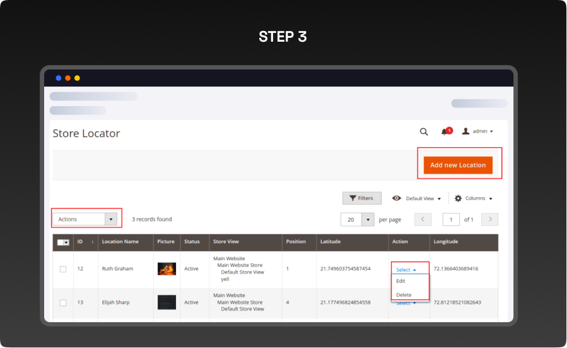Expand the per page count dropdown
Viewport: 567px width, 348px height.
click(367, 219)
